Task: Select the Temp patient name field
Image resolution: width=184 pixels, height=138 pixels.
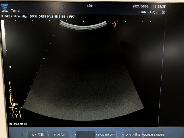Action: tap(15, 11)
